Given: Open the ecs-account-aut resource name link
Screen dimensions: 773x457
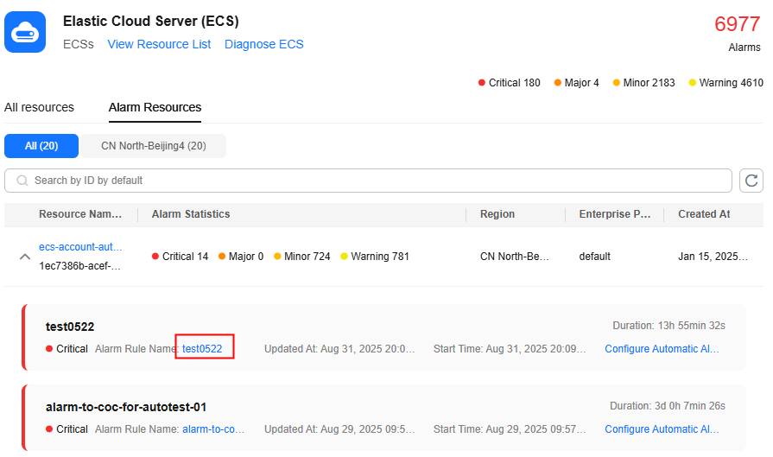Looking at the screenshot, I should (x=80, y=247).
